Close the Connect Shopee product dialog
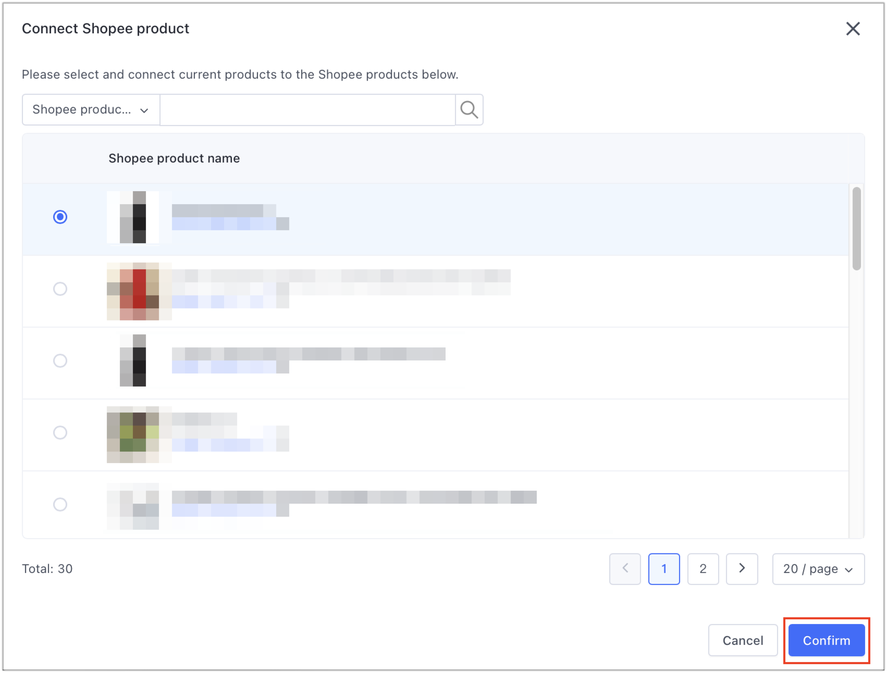The width and height of the screenshot is (887, 673). click(x=853, y=29)
